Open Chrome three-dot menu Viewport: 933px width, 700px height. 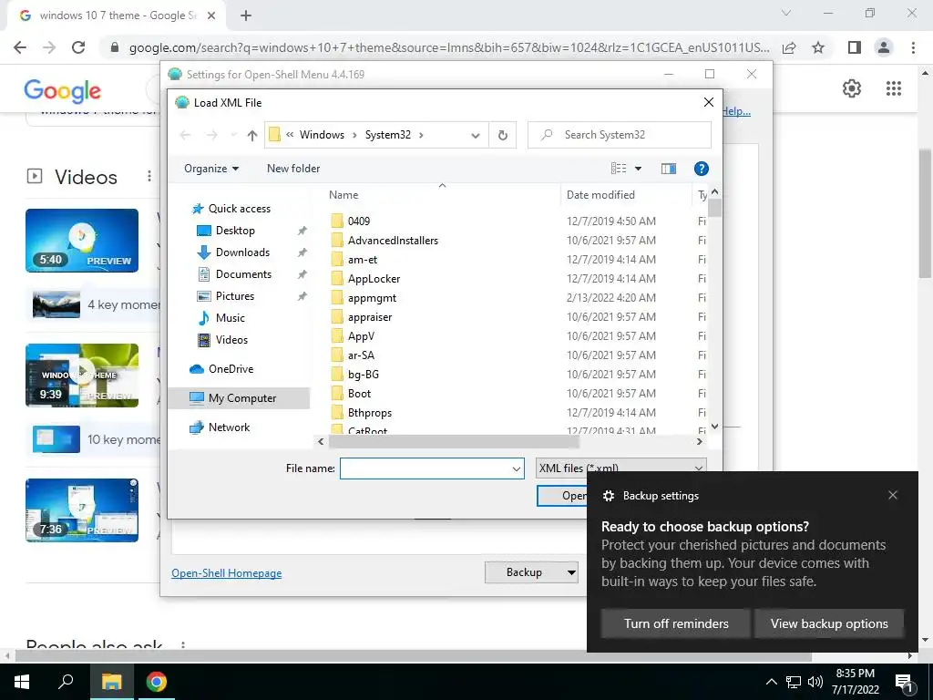point(913,47)
